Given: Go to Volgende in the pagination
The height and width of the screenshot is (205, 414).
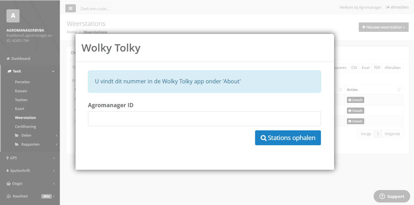Looking at the screenshot, I should 393,134.
